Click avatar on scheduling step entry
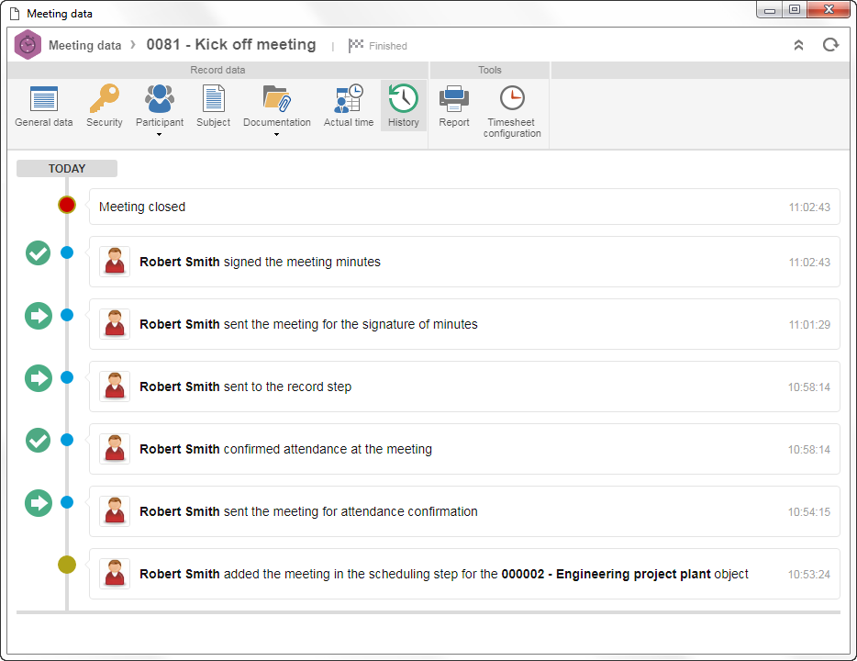This screenshot has width=857, height=661. pyautogui.click(x=115, y=573)
